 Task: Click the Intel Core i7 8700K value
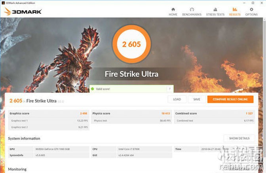coord(129,149)
